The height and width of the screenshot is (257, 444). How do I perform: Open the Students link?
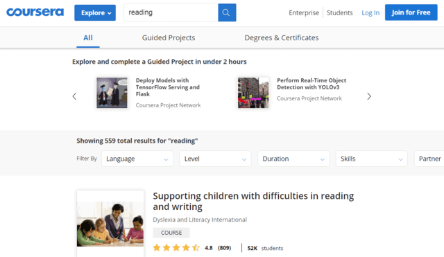tap(339, 12)
